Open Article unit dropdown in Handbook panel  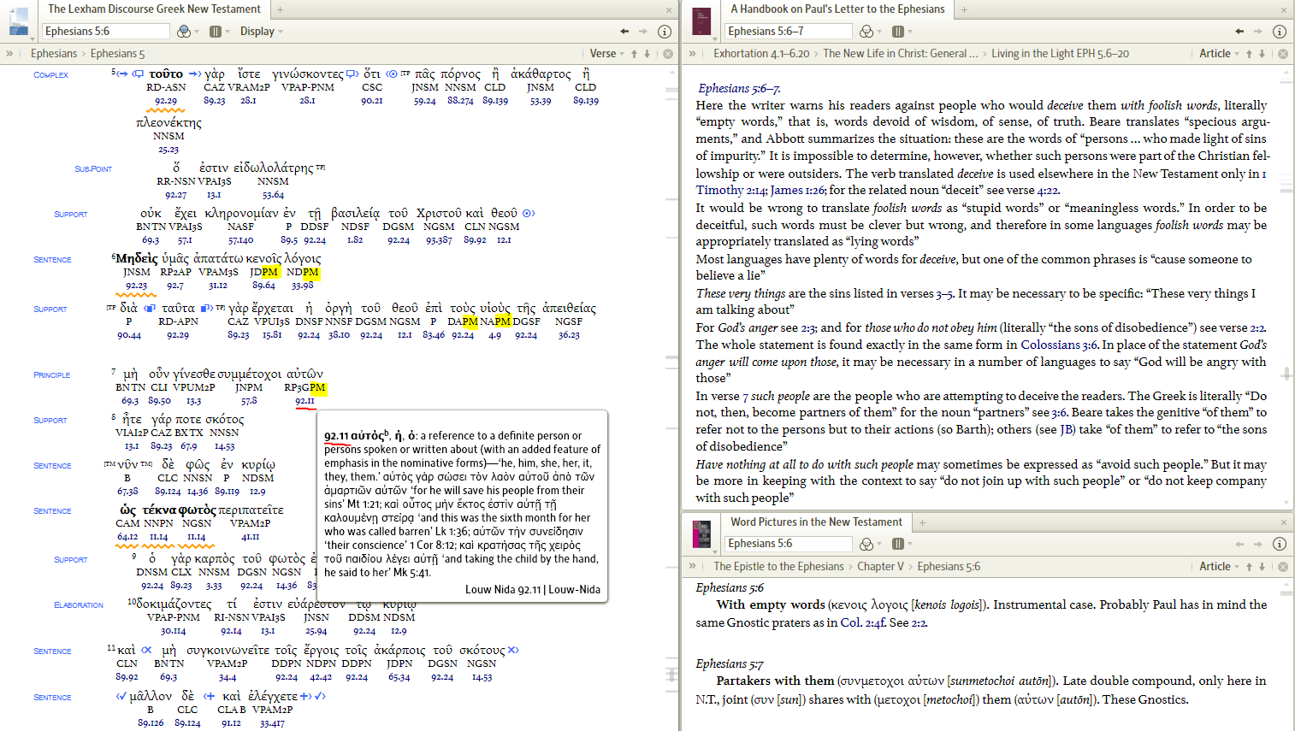[x=1219, y=53]
